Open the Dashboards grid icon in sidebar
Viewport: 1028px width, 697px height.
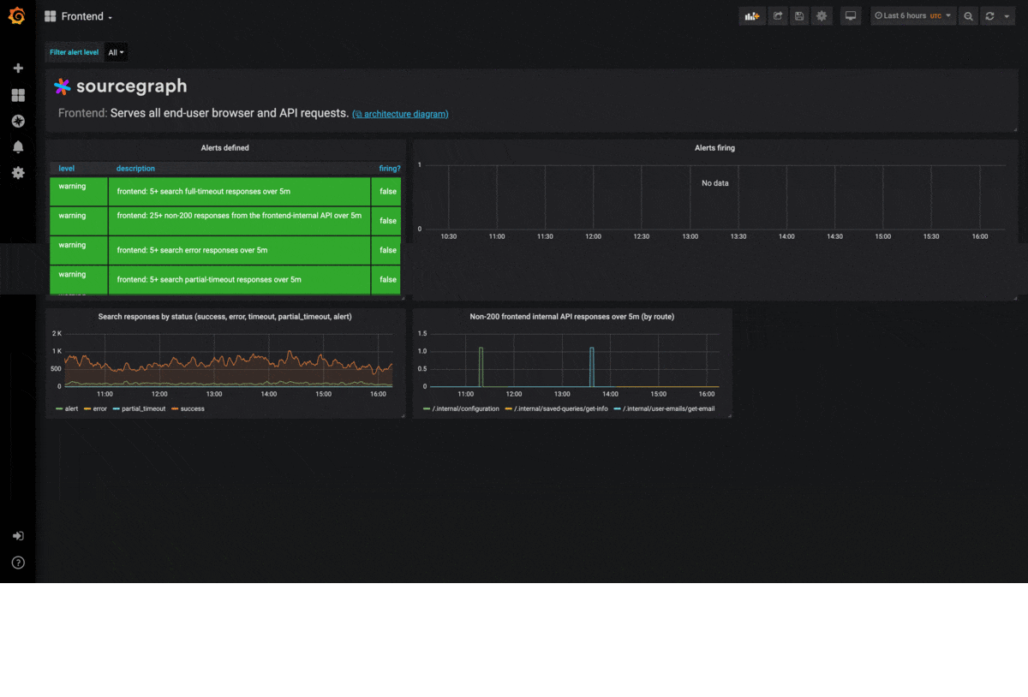18,95
